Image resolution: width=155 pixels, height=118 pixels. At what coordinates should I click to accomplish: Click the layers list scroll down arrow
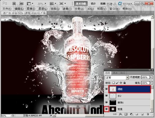[152, 111]
